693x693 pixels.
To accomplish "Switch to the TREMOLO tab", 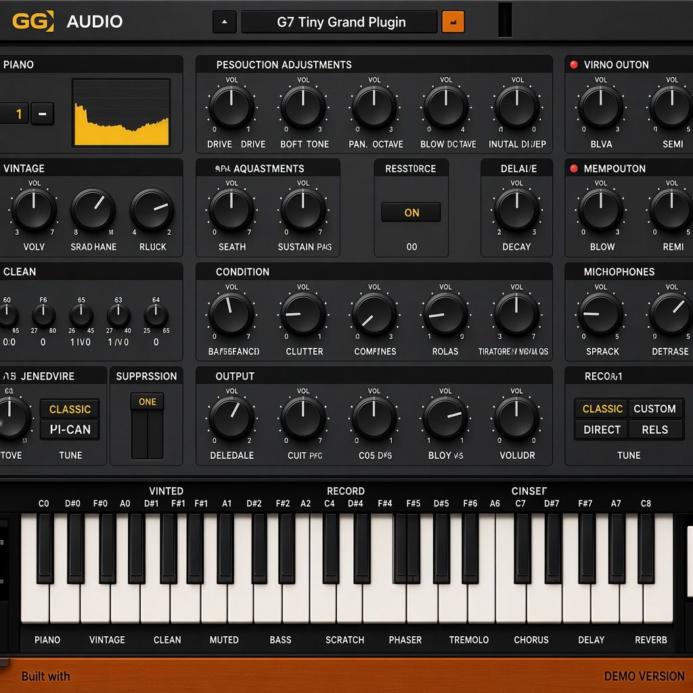I will coord(469,640).
